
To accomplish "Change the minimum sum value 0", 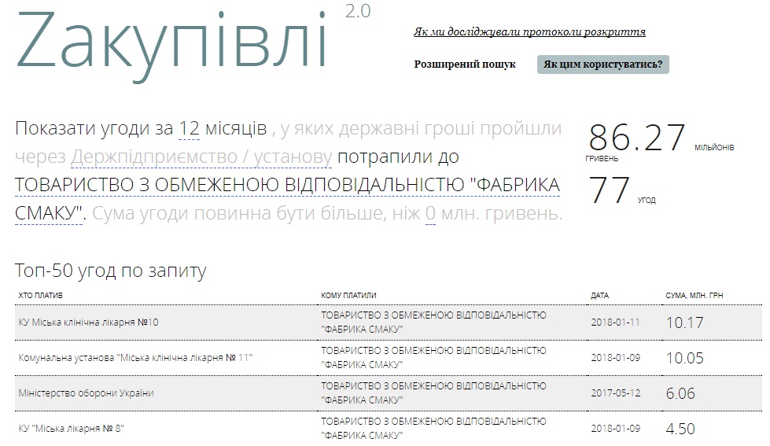I will 430,214.
